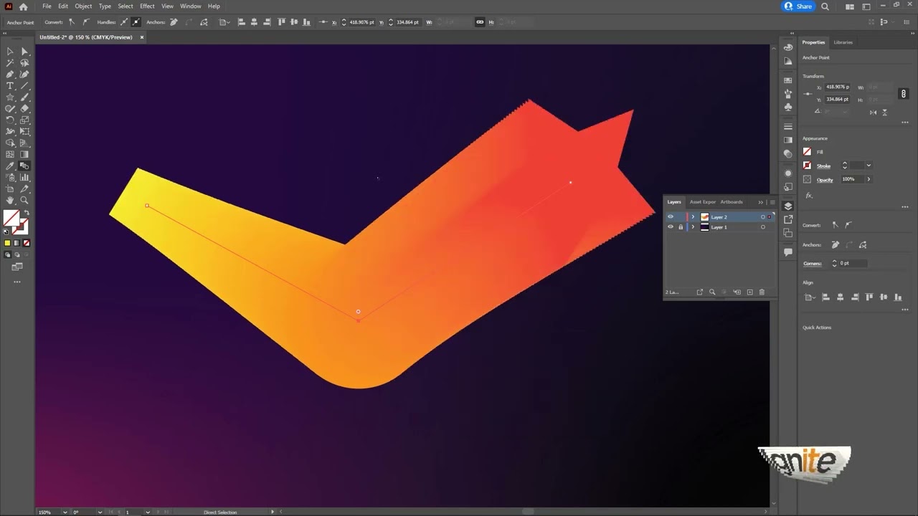Open the Object menu
The image size is (918, 516).
click(x=83, y=6)
